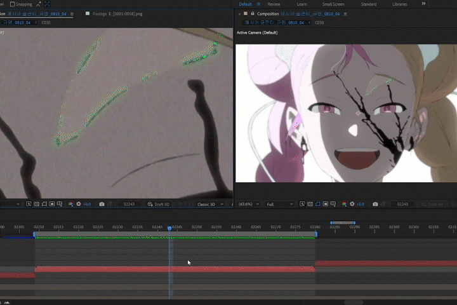Select the red layer bar starting at 02280
This screenshot has width=457, height=305.
point(386,263)
